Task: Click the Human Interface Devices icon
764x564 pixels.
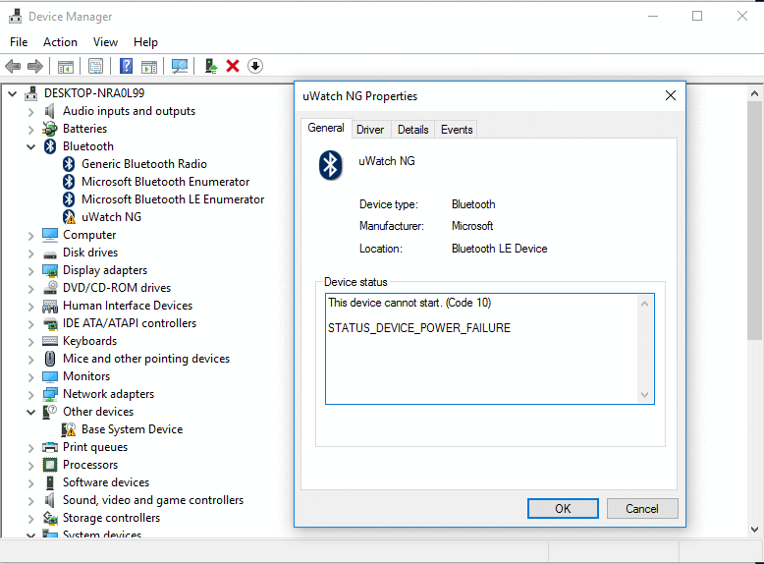Action: click(x=50, y=306)
